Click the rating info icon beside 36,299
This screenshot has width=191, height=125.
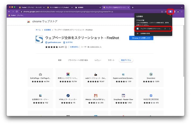(x=66, y=47)
